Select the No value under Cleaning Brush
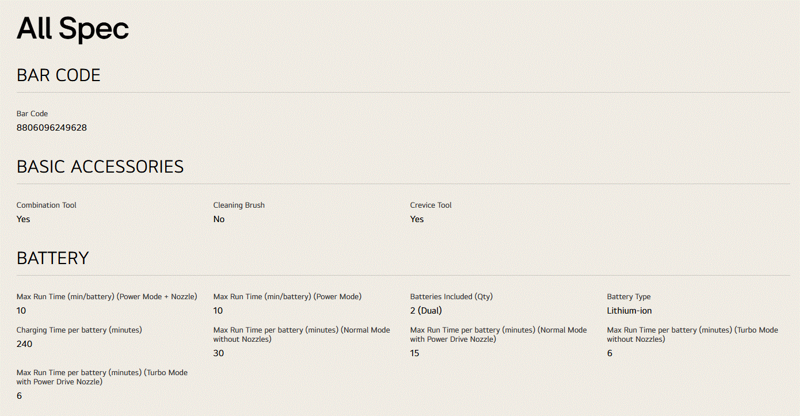Viewport: 800px width, 416px height. click(x=219, y=219)
